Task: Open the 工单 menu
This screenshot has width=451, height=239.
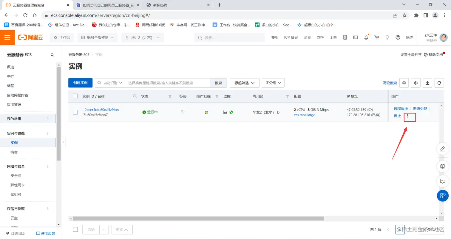Action: [333, 37]
